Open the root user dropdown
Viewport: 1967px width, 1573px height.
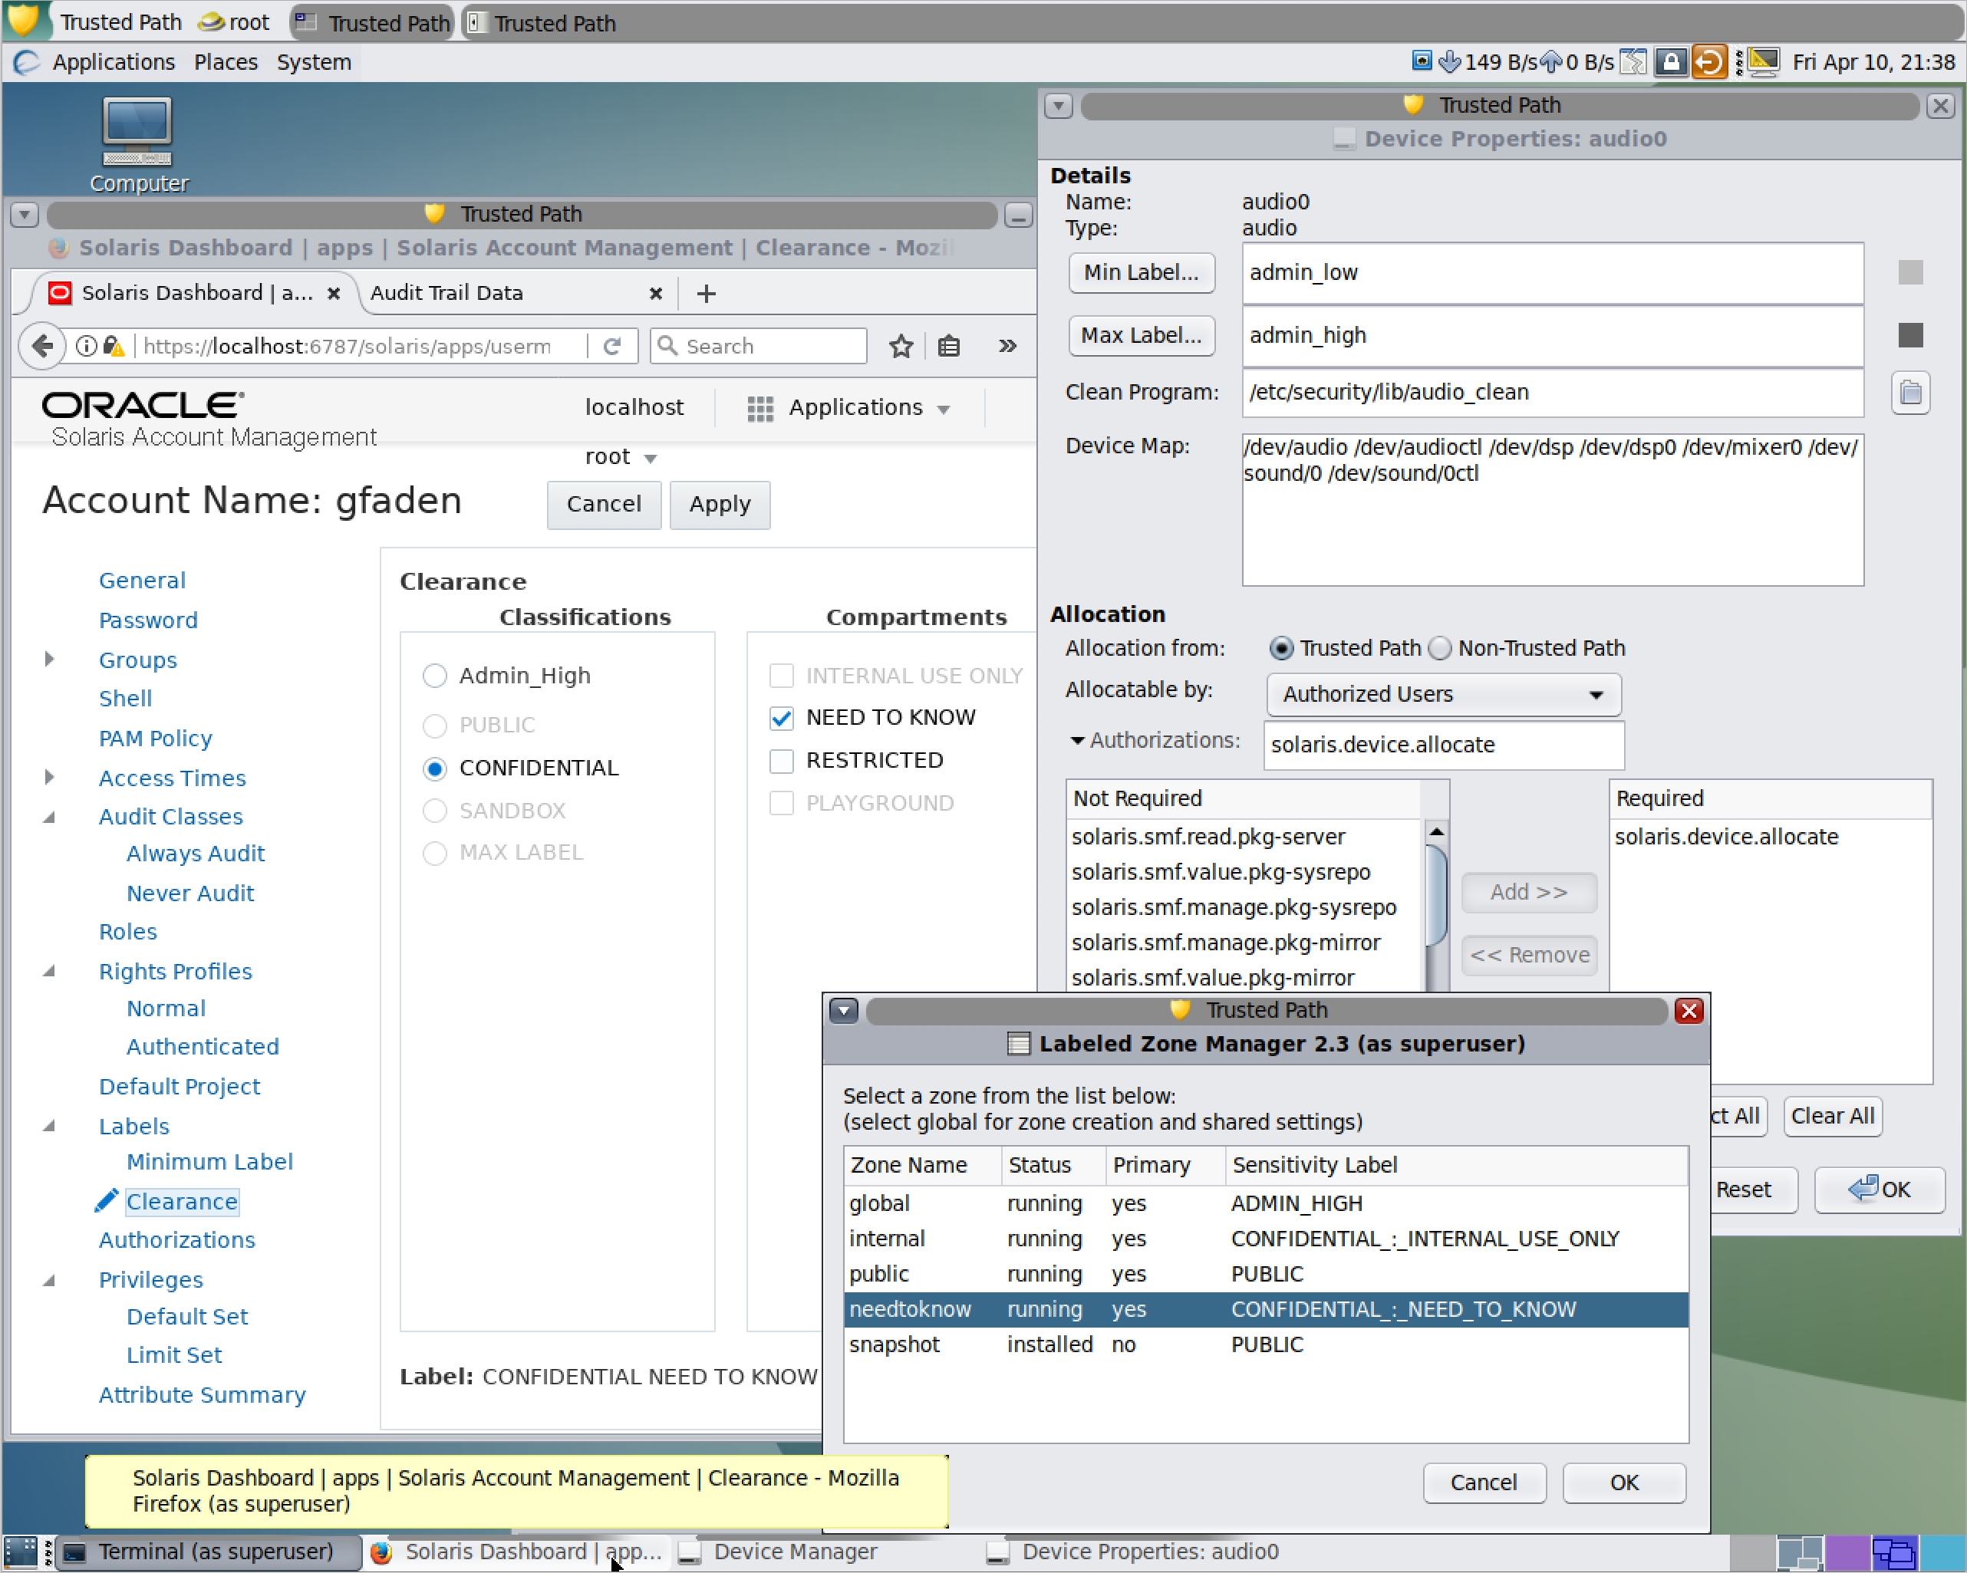coord(621,457)
